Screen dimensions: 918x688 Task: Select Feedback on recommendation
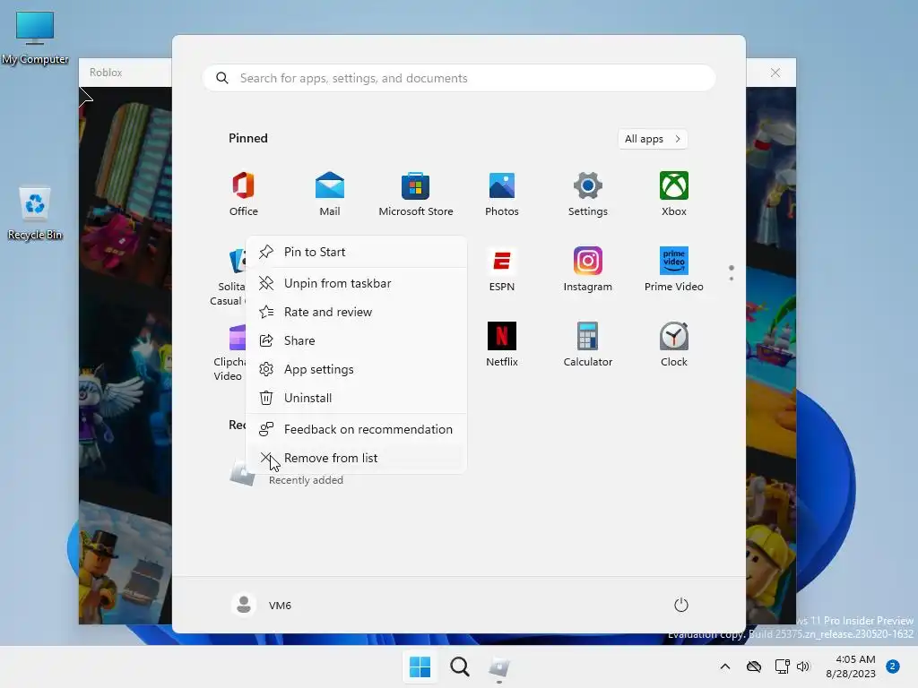(357, 429)
